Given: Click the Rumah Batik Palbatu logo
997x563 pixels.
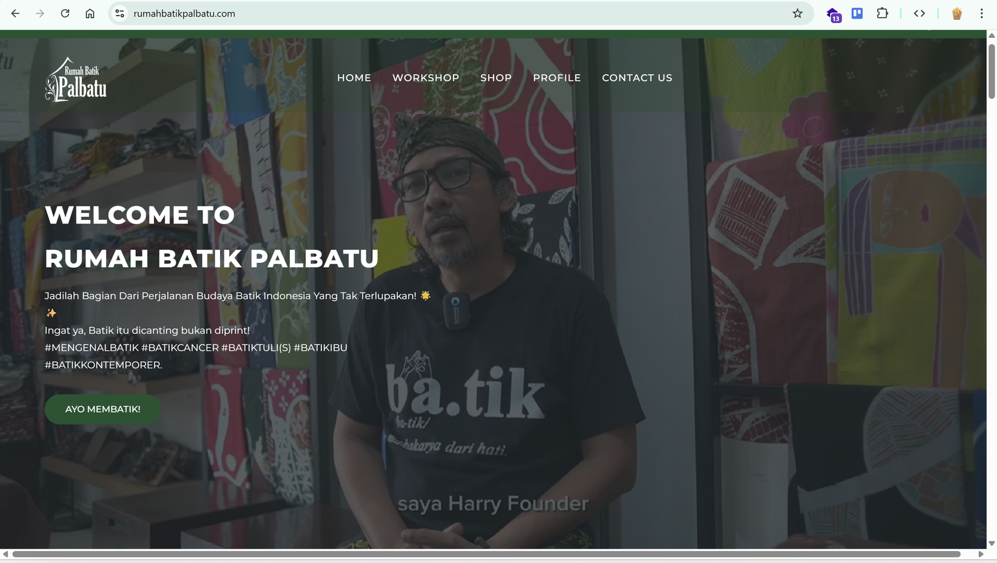Looking at the screenshot, I should pyautogui.click(x=75, y=79).
